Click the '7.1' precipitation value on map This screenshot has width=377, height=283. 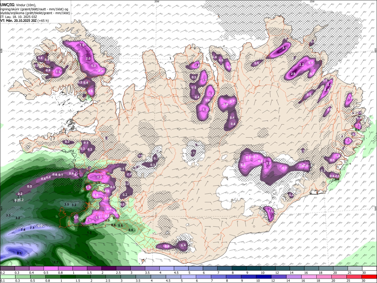pyautogui.click(x=32, y=228)
